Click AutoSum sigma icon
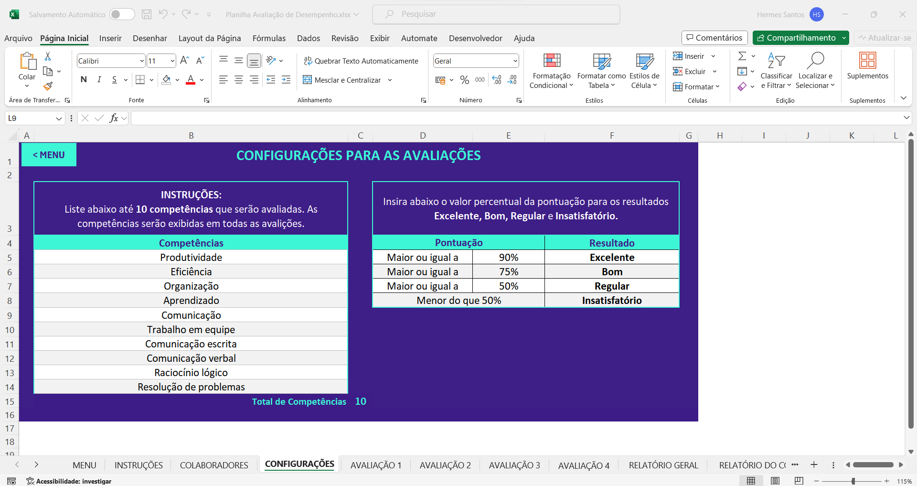The image size is (917, 486). [x=742, y=56]
